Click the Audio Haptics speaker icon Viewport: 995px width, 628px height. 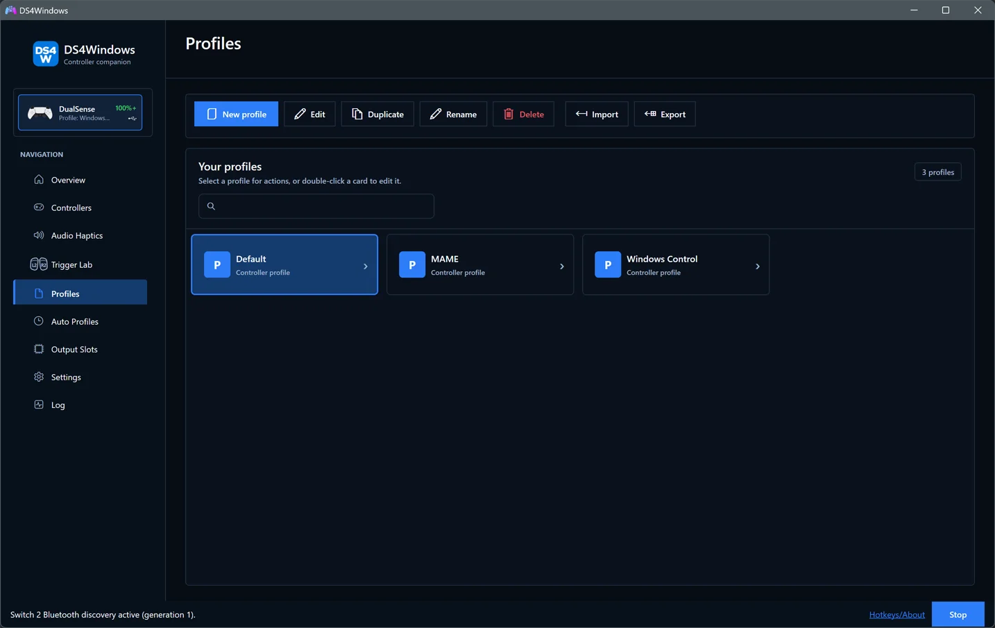tap(39, 235)
